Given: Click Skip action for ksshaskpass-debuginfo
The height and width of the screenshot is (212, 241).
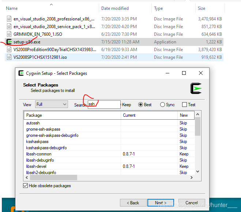Looking at the screenshot, I should tap(183, 148).
